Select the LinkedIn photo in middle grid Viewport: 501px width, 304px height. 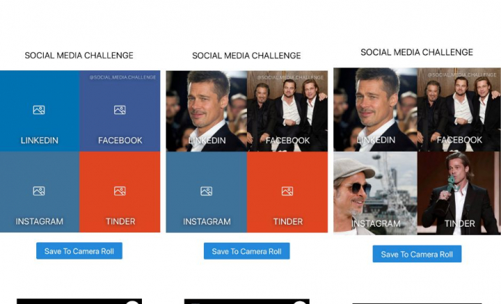pos(207,111)
